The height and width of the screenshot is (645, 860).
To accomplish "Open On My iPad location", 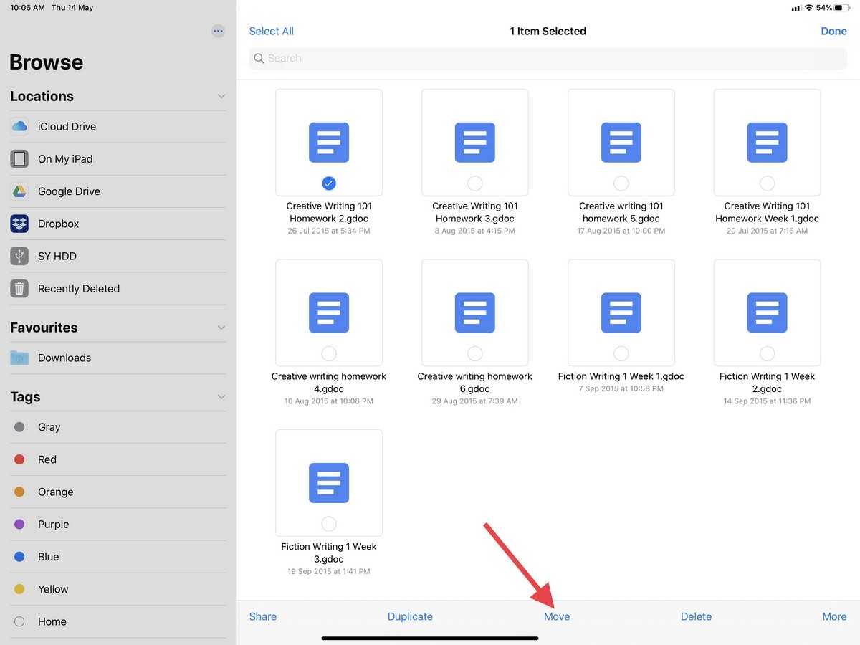I will (x=118, y=159).
